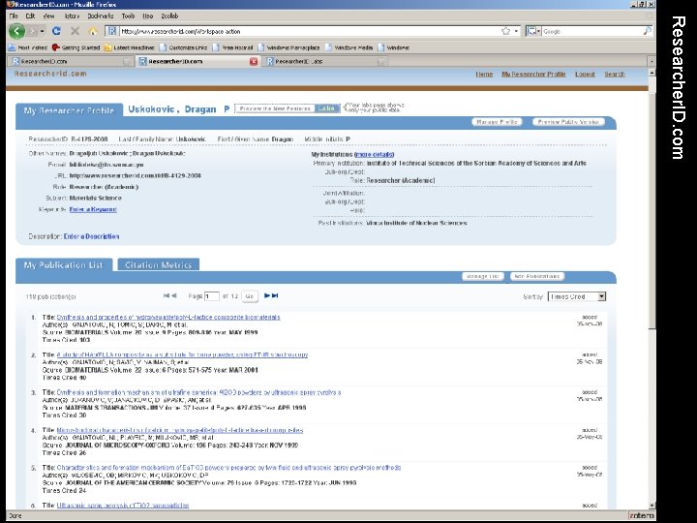Click Preview the New Features Labs button
Screen dimensions: 697x523
tap(288, 108)
